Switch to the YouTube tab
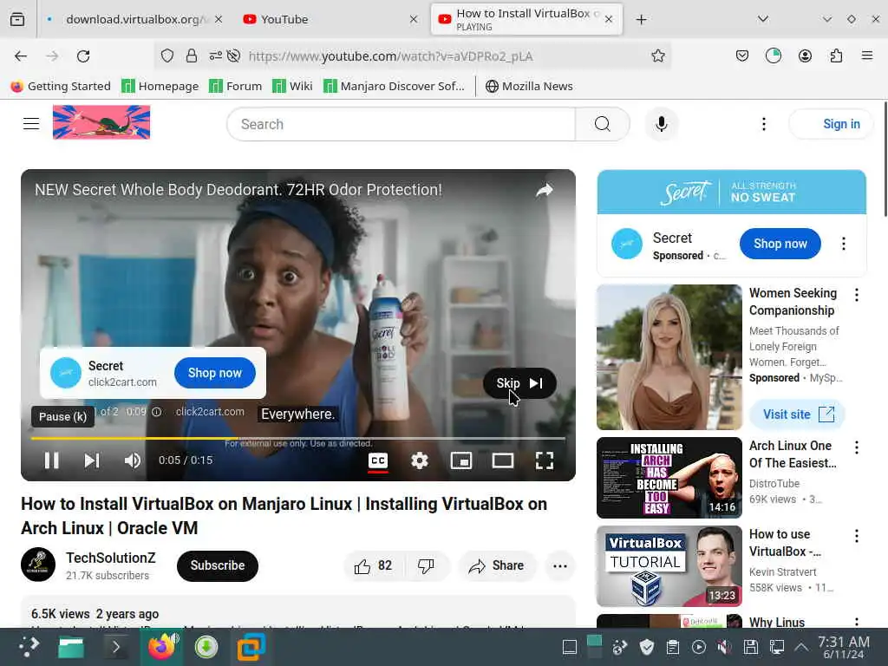Image resolution: width=888 pixels, height=666 pixels. pos(330,19)
